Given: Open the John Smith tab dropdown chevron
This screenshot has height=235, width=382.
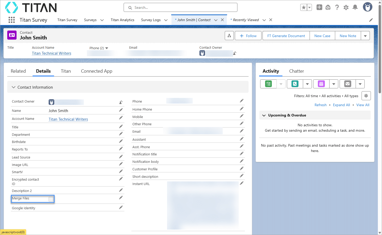Looking at the screenshot, I should [x=216, y=20].
